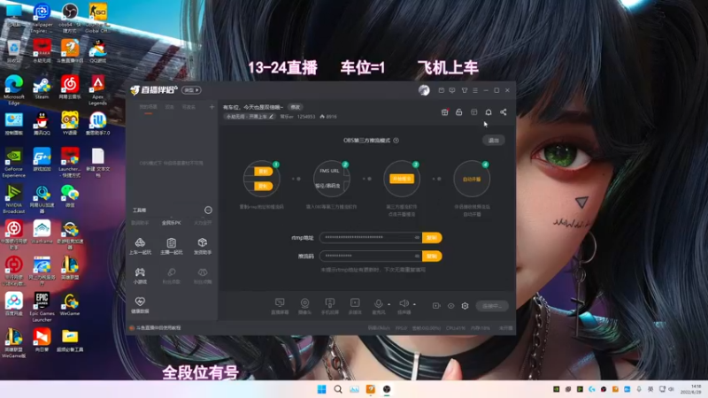Open the 主播一起玩 tool

pos(171,247)
